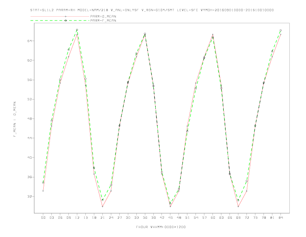This screenshot has width=306, height=237.
Task: Click y-axis tick value 64
Action: [29, 41]
